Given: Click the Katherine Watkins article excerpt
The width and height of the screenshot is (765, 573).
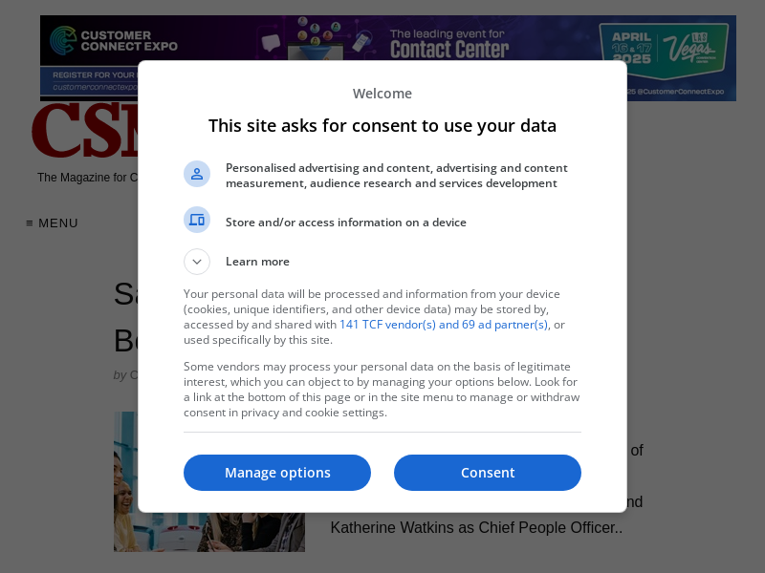Looking at the screenshot, I should [476, 527].
